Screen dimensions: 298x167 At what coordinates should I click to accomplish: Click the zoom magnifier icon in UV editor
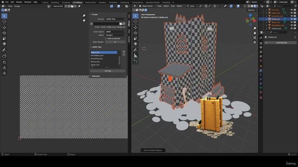[x=84, y=15]
